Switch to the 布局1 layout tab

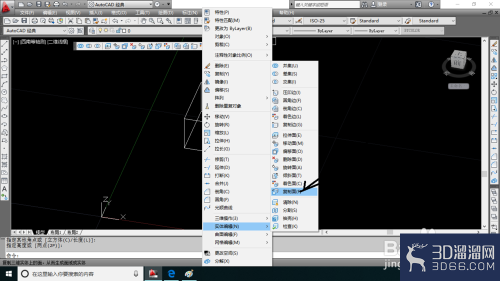tap(55, 232)
